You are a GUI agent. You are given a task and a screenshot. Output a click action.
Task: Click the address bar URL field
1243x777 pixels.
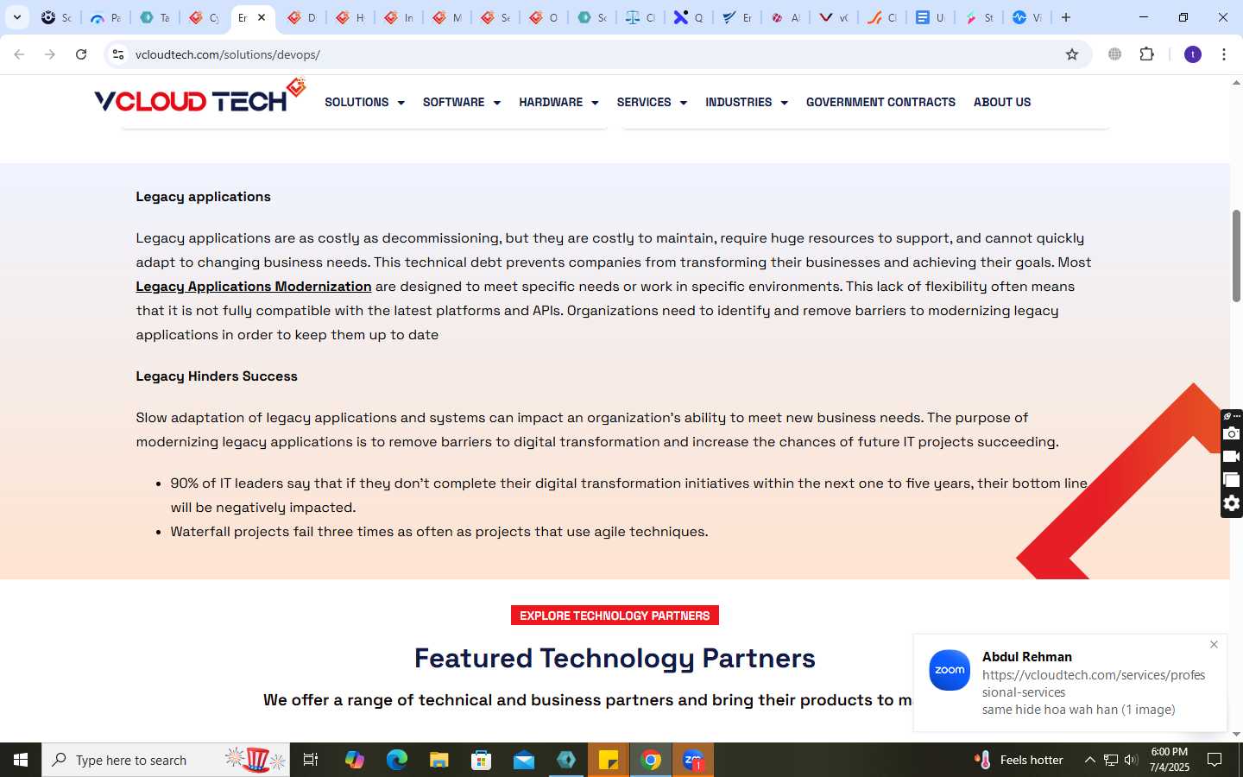pos(596,54)
